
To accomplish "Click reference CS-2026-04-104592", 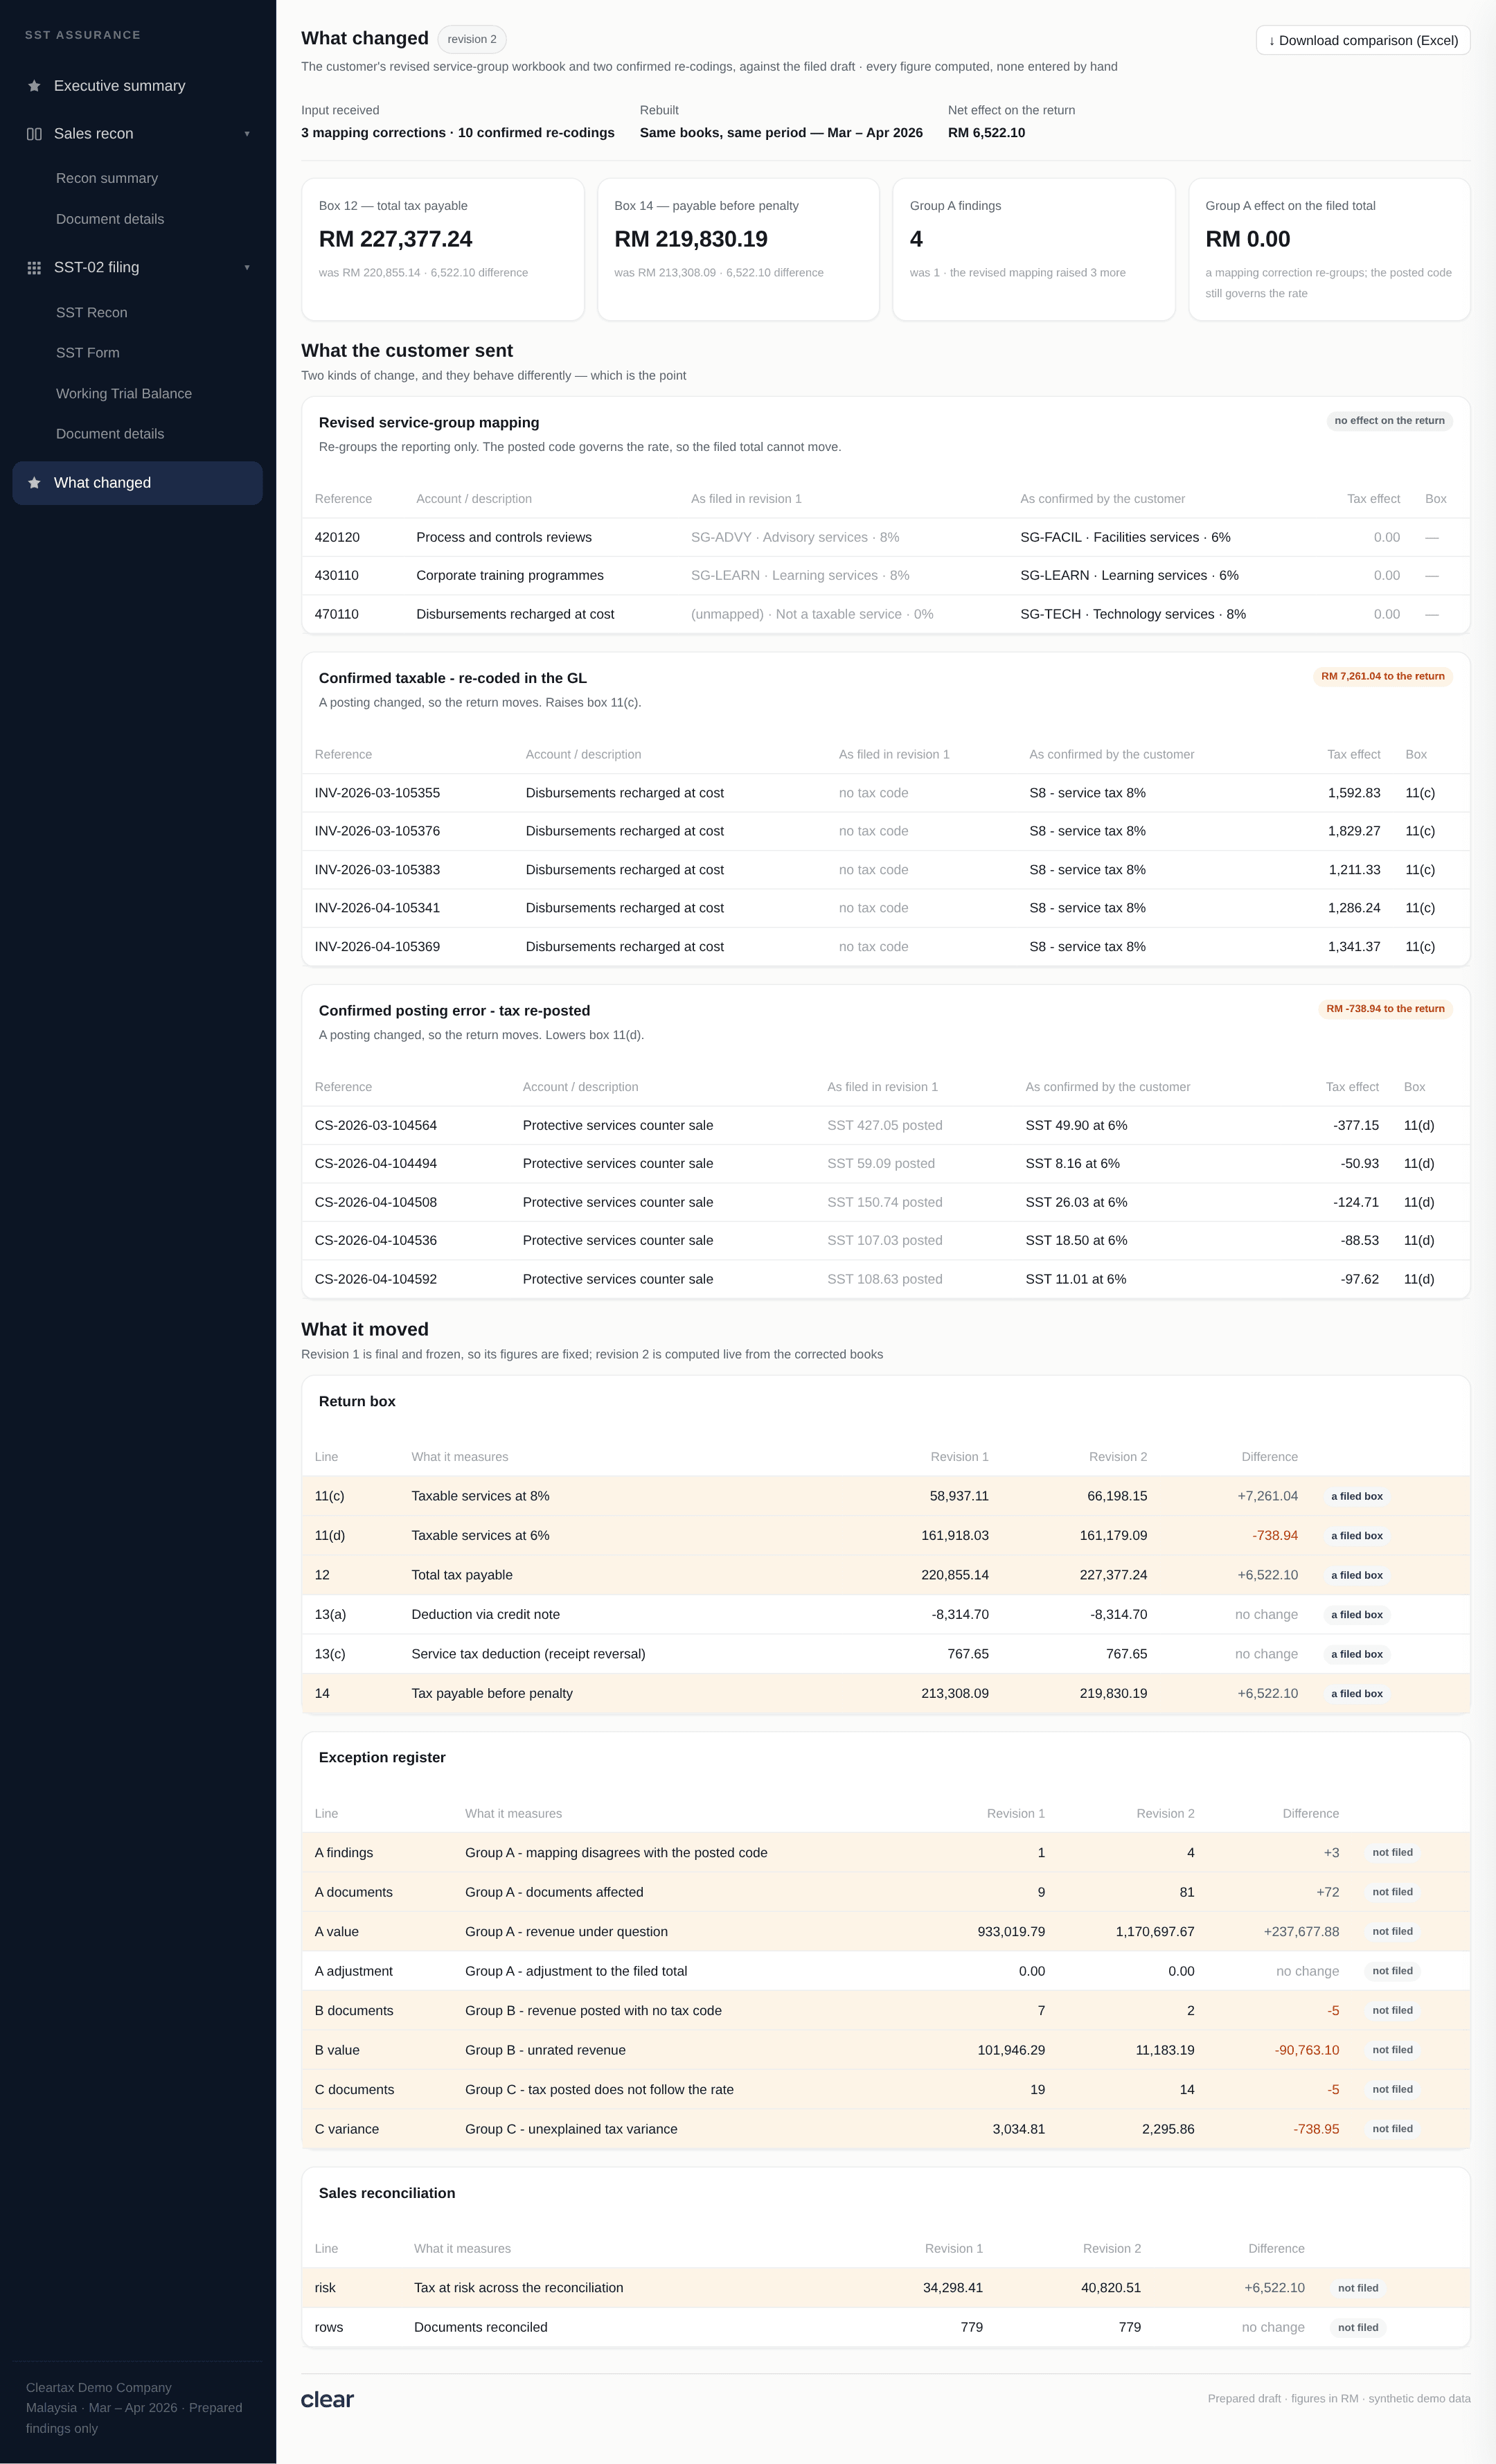I will point(376,1279).
